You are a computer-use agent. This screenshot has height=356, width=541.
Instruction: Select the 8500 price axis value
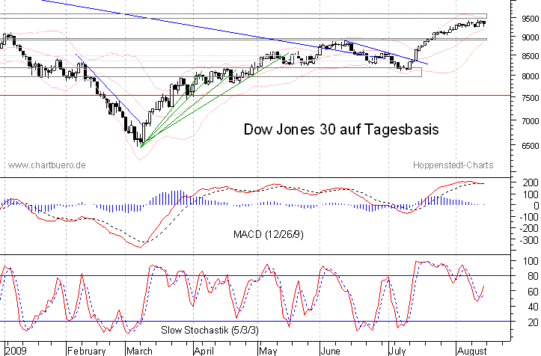[530, 56]
